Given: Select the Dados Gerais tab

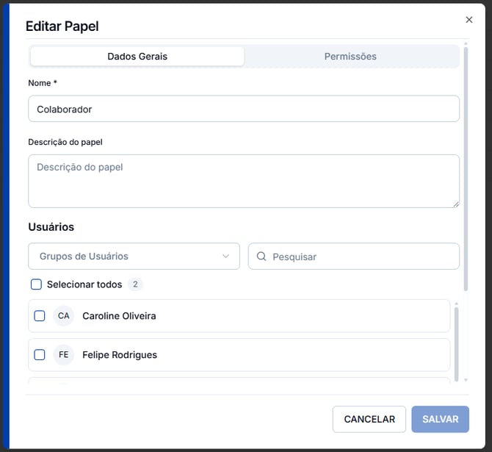Looking at the screenshot, I should [x=137, y=57].
